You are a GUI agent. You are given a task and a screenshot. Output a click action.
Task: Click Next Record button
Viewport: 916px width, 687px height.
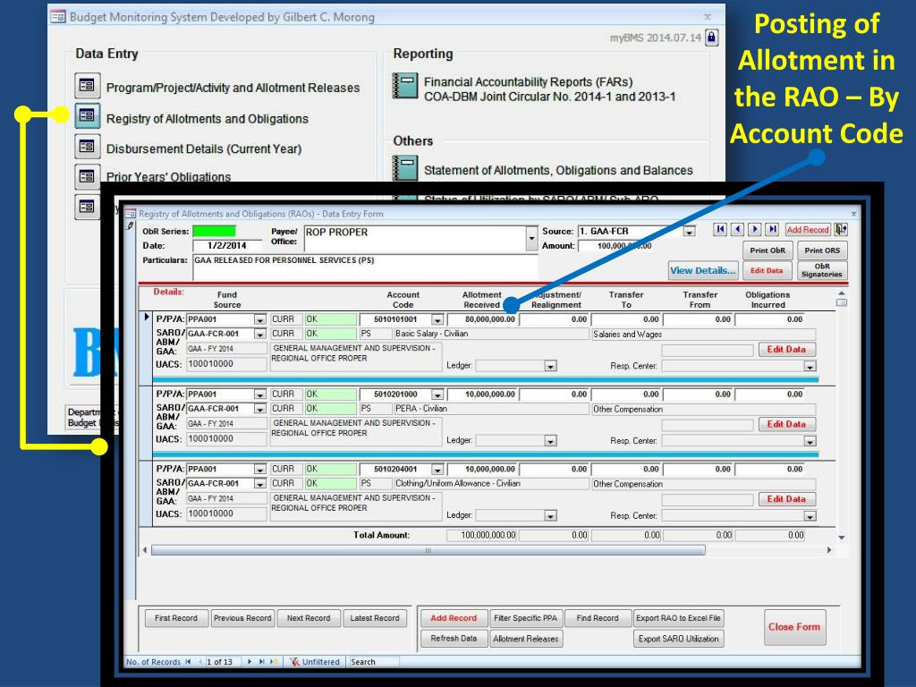click(x=309, y=618)
